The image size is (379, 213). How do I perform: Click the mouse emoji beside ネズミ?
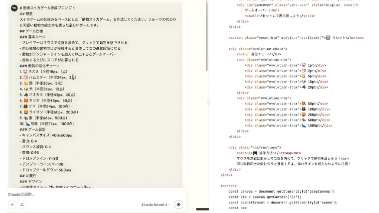pos(25,72)
